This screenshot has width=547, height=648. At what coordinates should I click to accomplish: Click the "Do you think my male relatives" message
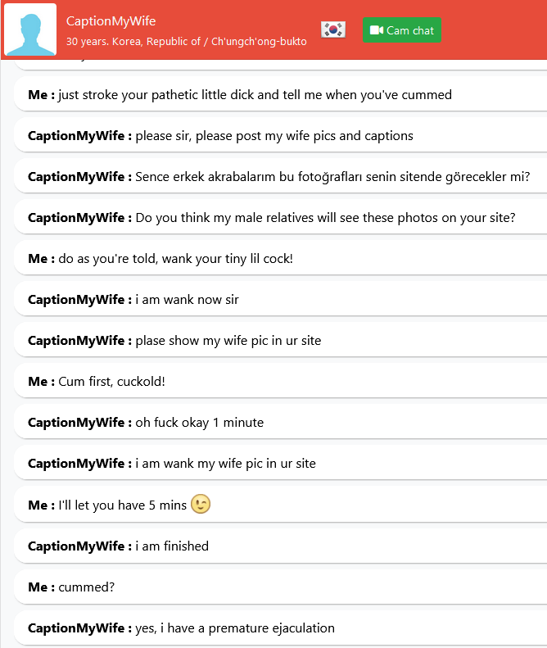(x=325, y=217)
